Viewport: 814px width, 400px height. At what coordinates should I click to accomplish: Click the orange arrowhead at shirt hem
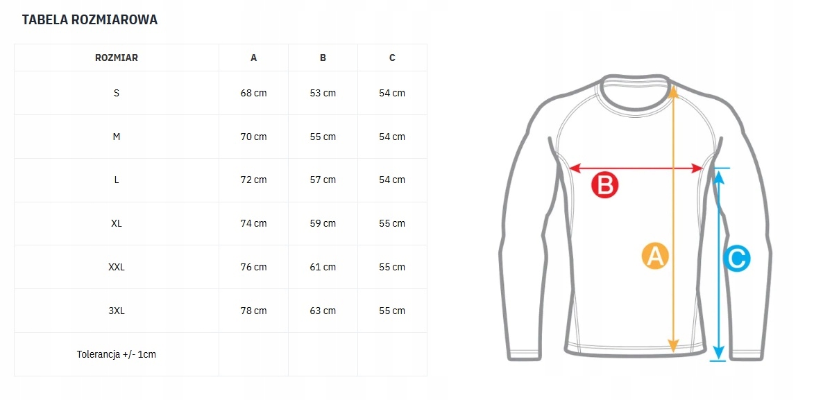pos(673,345)
